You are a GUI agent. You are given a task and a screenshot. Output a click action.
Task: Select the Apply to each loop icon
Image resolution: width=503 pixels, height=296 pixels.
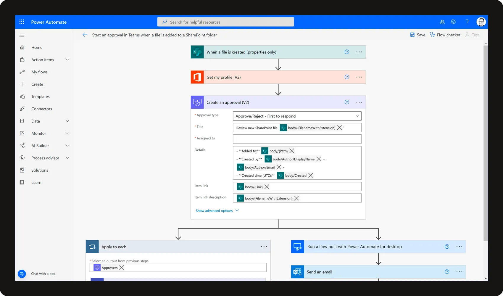pyautogui.click(x=92, y=247)
